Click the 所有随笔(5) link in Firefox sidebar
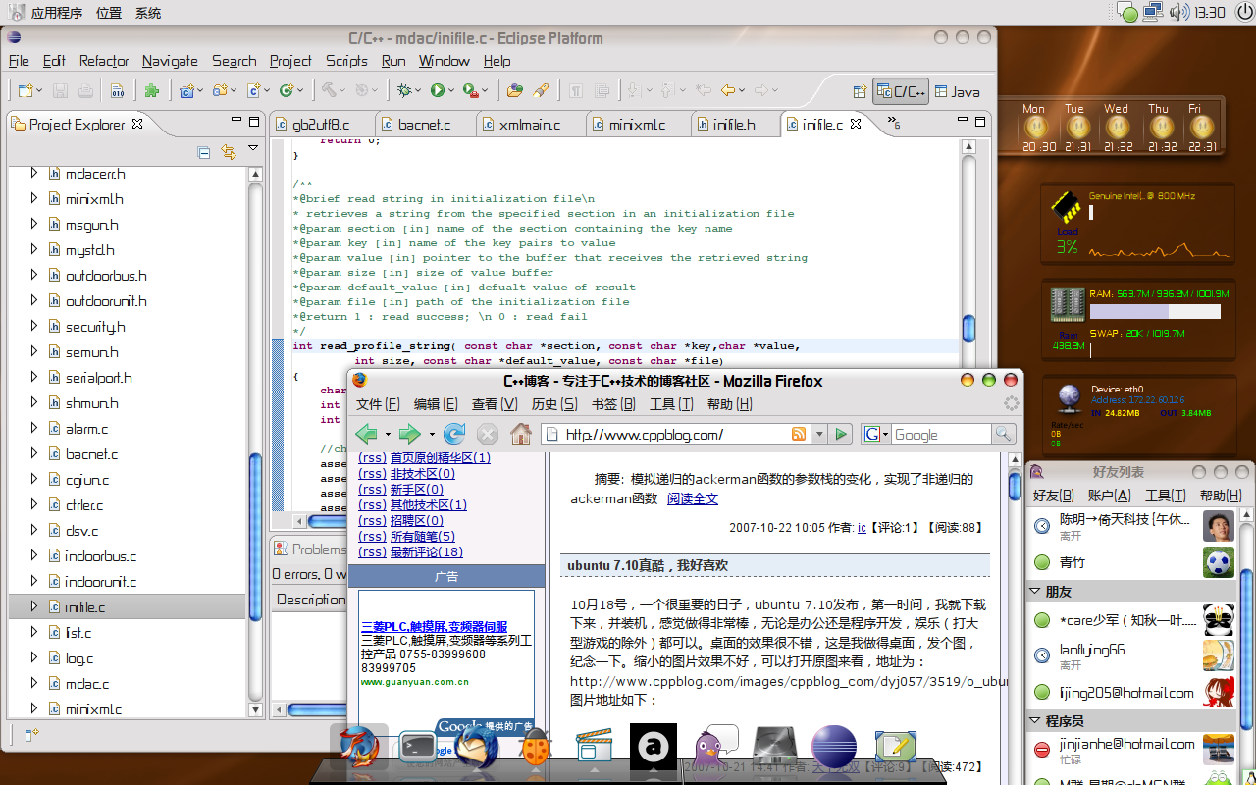Image resolution: width=1256 pixels, height=785 pixels. (x=422, y=537)
